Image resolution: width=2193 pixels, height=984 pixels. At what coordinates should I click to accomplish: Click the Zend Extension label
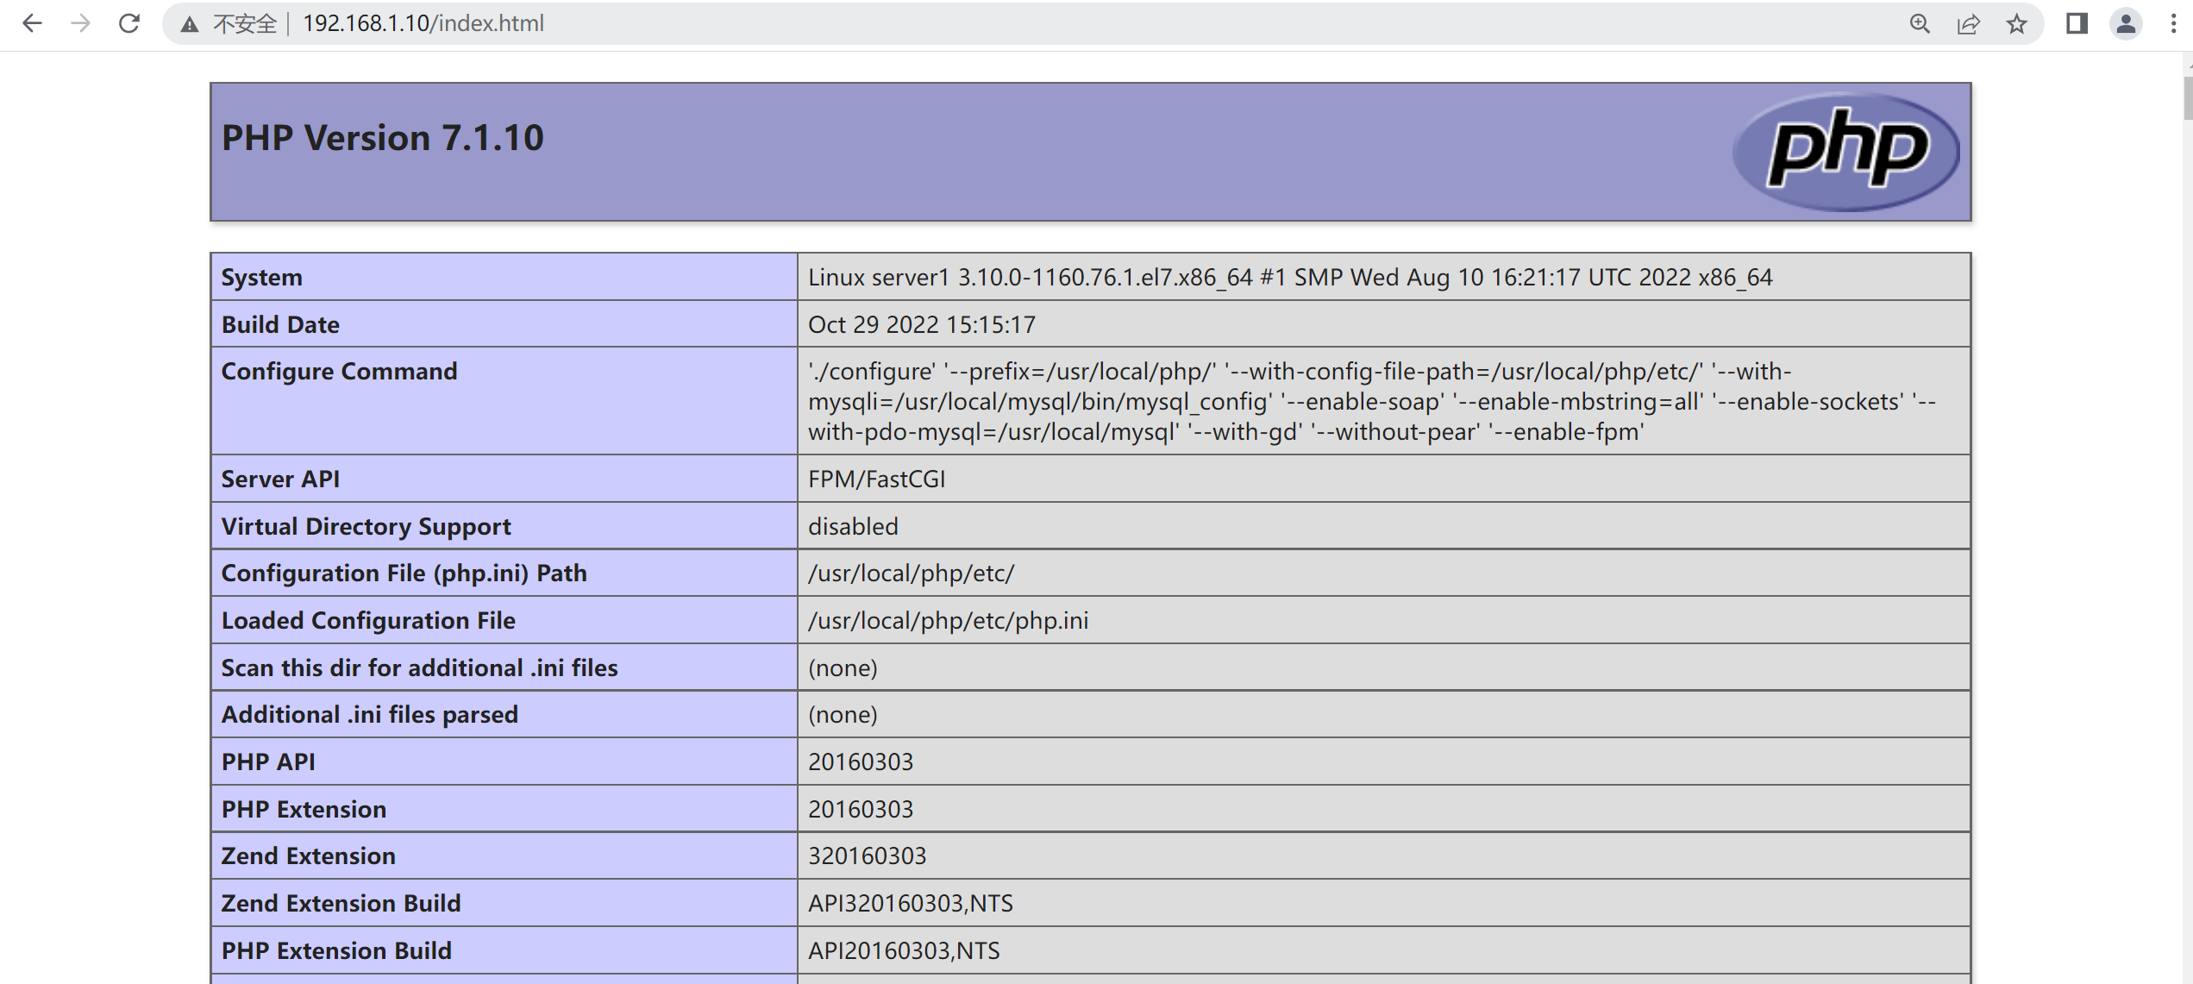[309, 856]
